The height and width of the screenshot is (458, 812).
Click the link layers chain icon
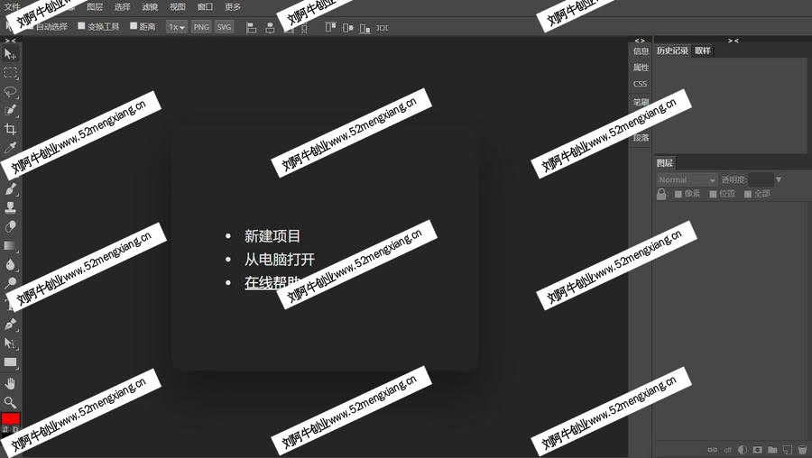(x=713, y=450)
